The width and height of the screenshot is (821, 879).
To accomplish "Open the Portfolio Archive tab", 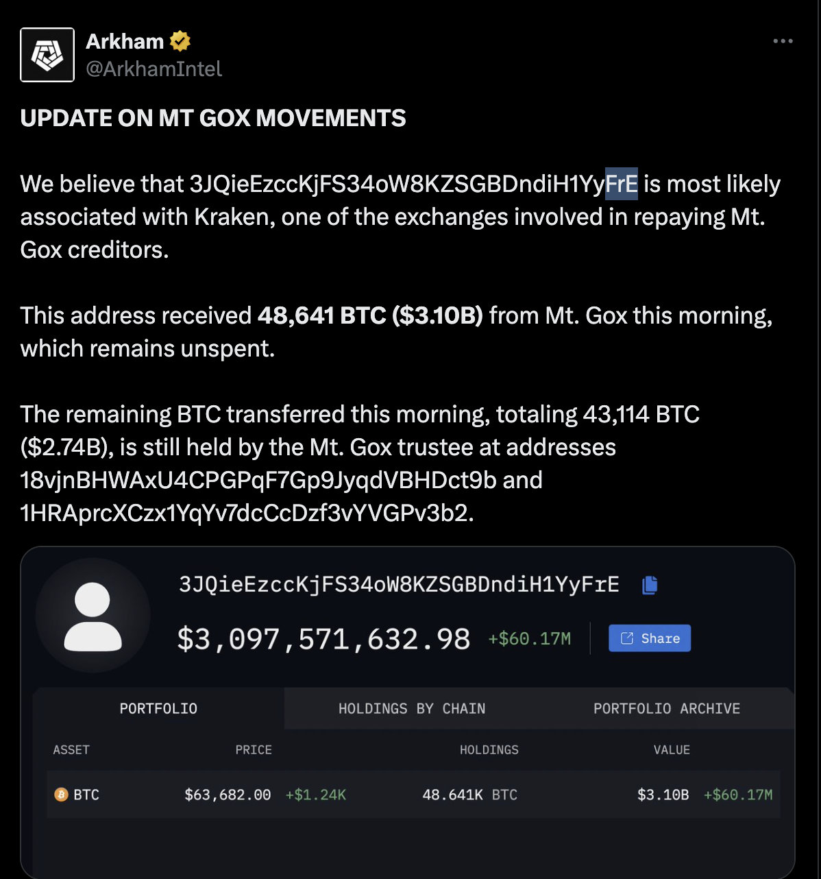I will tap(667, 708).
